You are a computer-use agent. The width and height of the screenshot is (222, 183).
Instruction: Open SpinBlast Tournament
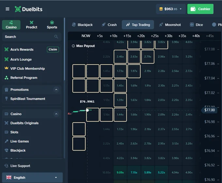tap(28, 99)
